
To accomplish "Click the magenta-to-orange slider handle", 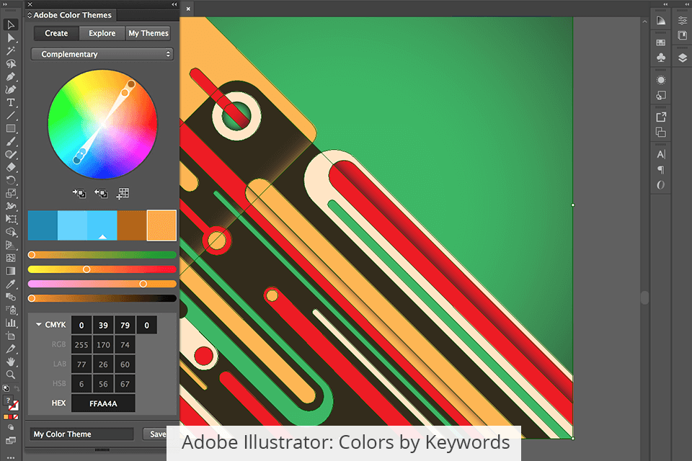I will [143, 284].
